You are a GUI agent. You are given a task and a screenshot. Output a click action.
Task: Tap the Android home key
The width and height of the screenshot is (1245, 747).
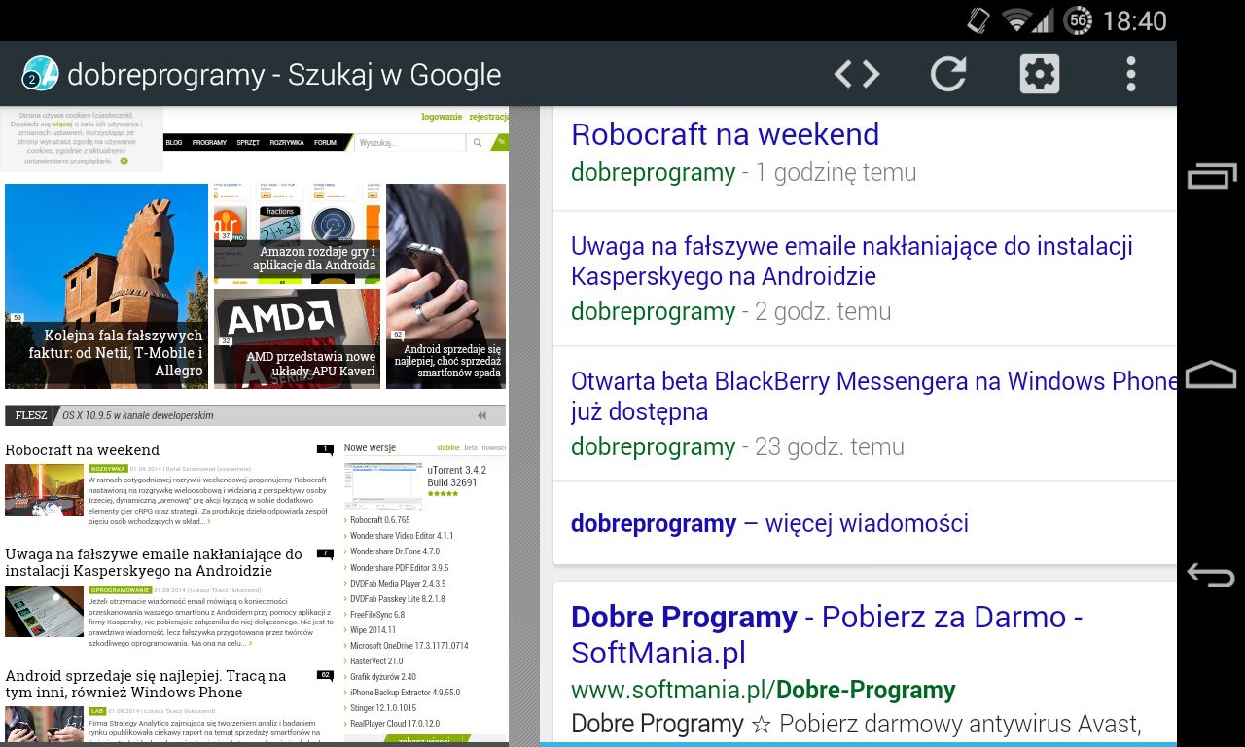coord(1211,375)
